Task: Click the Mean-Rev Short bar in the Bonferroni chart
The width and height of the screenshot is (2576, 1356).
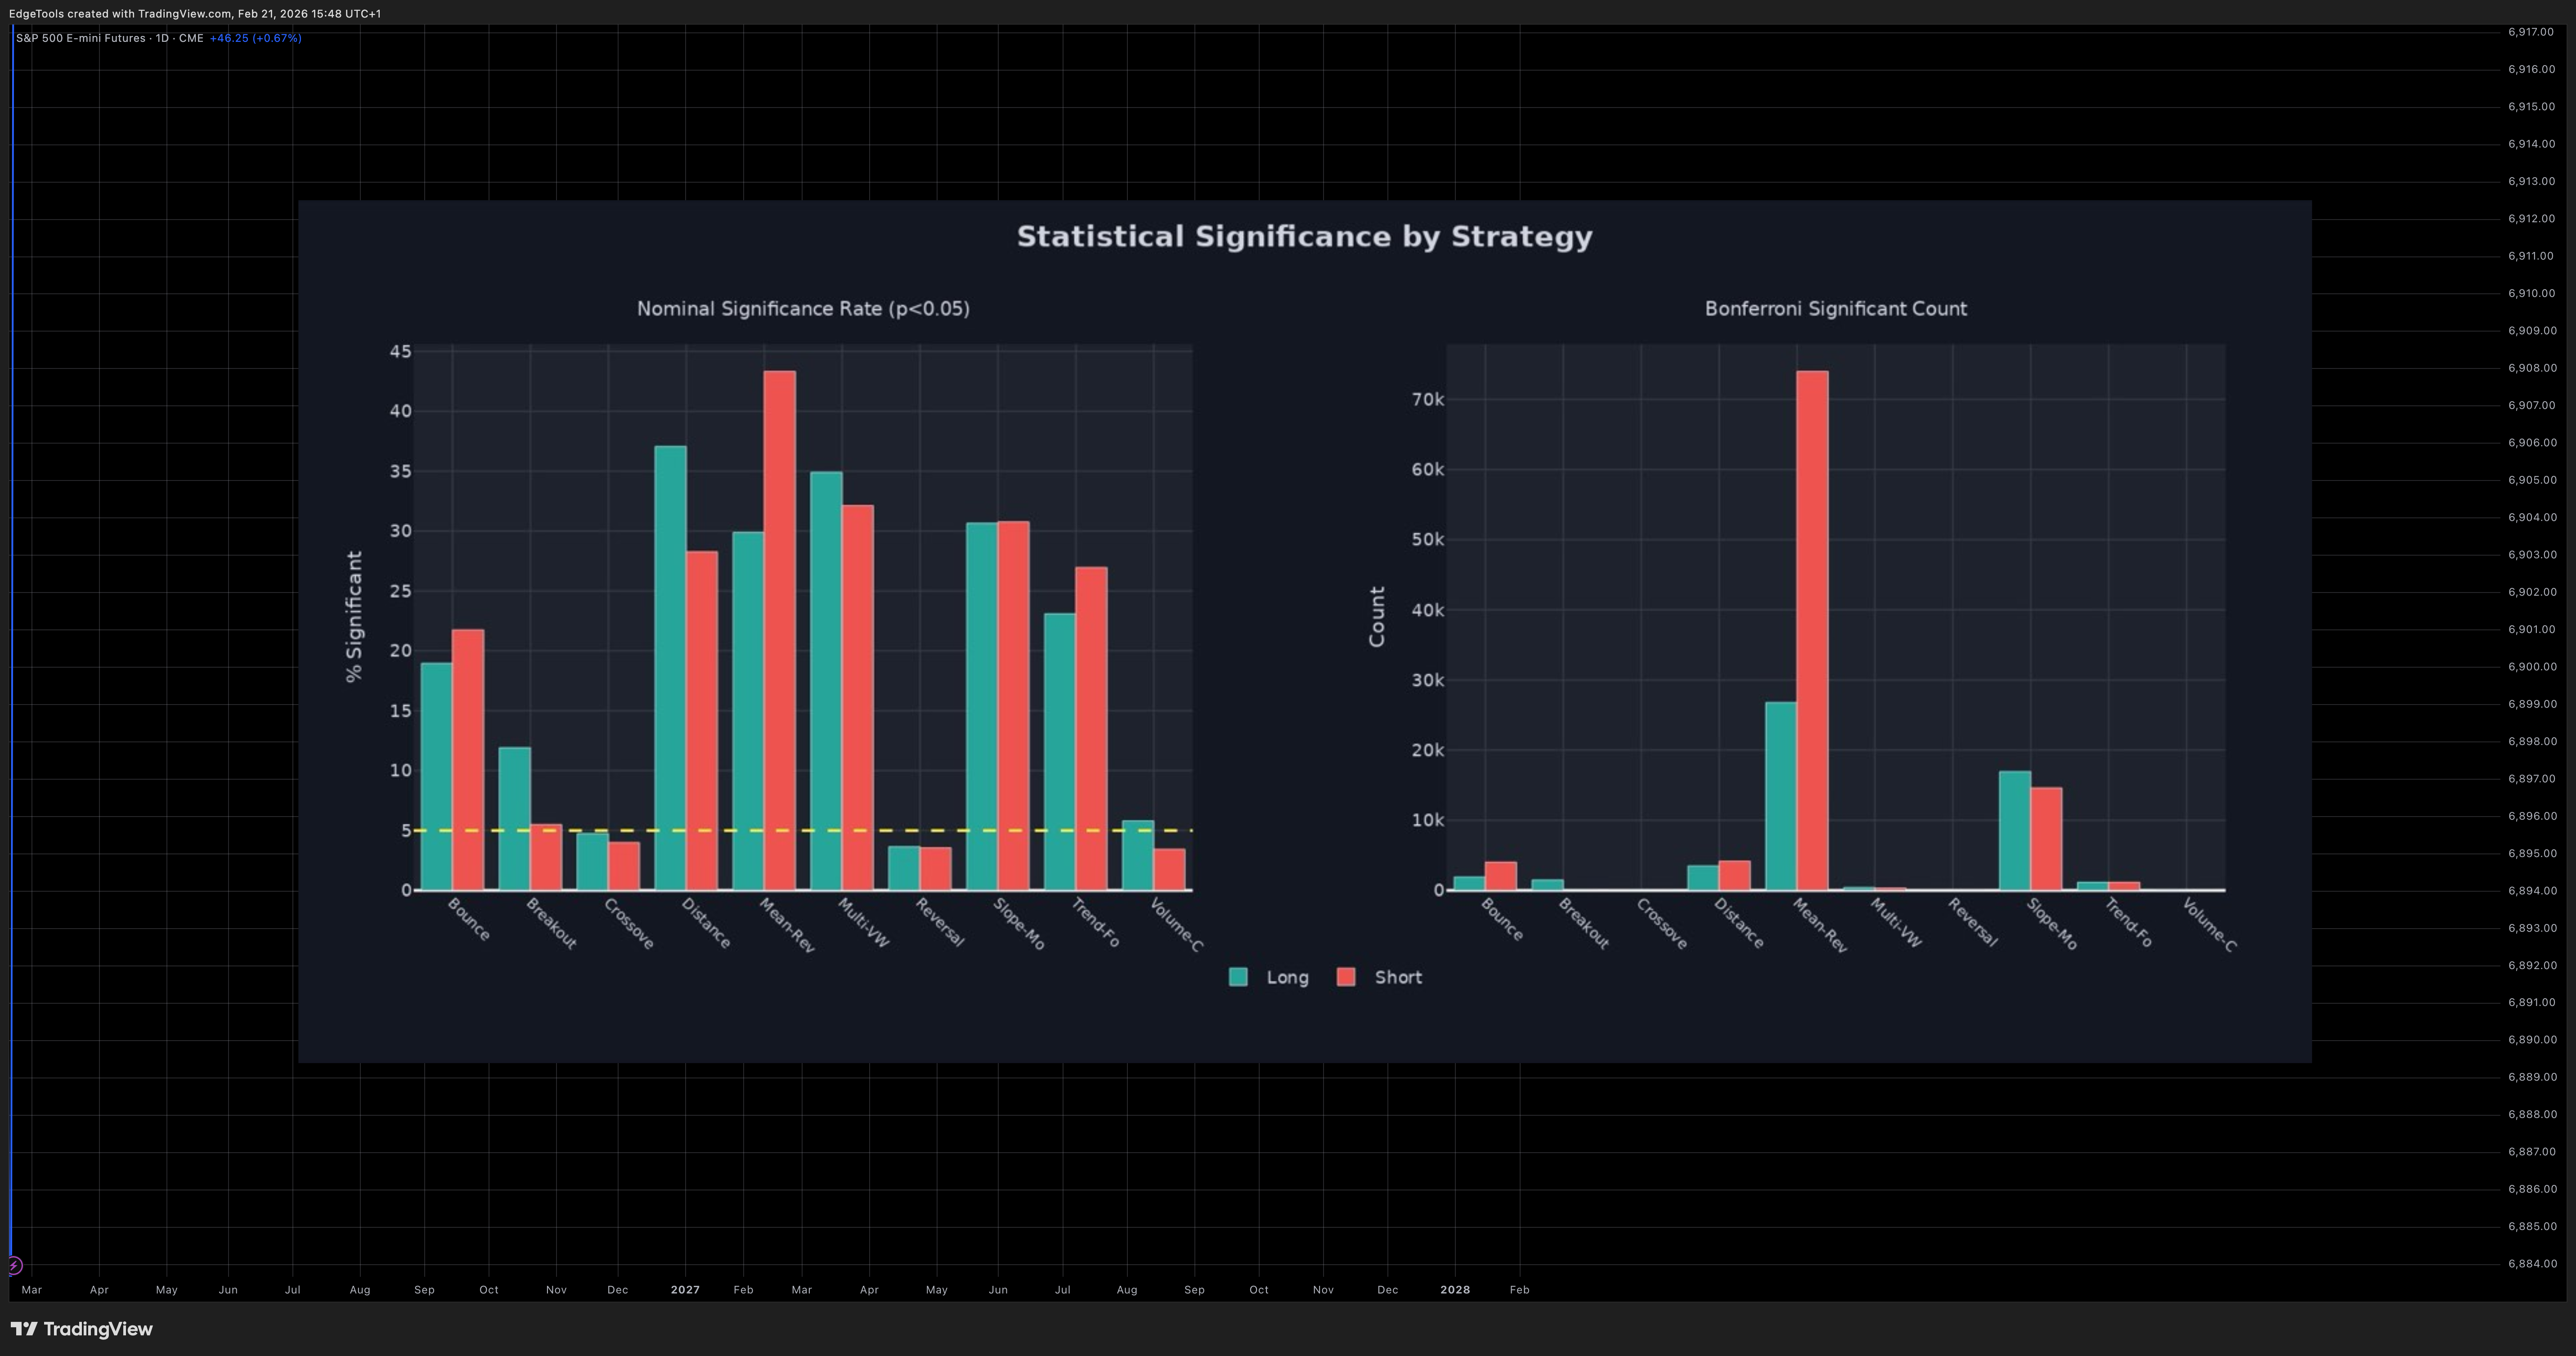Action: click(x=1812, y=630)
